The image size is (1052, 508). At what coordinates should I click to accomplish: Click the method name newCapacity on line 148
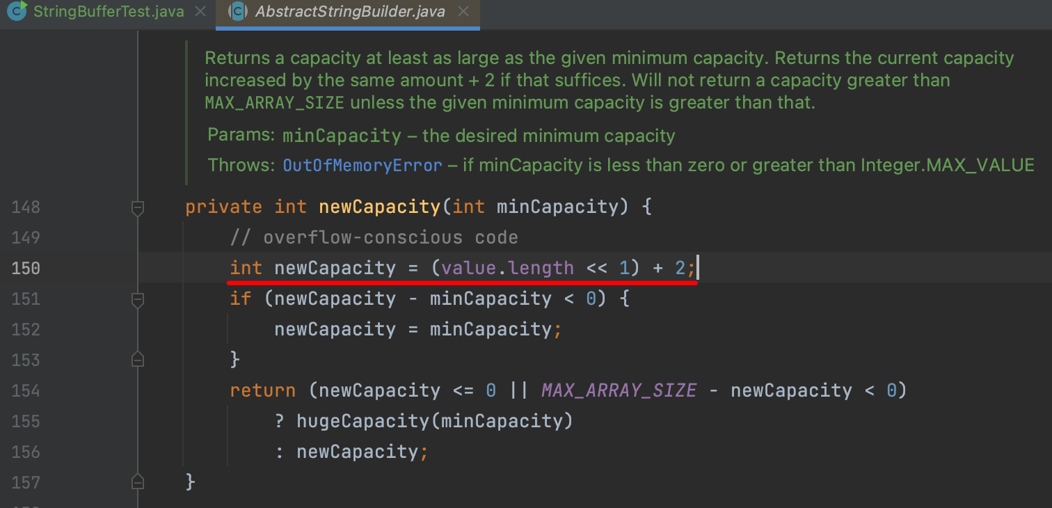tap(380, 207)
